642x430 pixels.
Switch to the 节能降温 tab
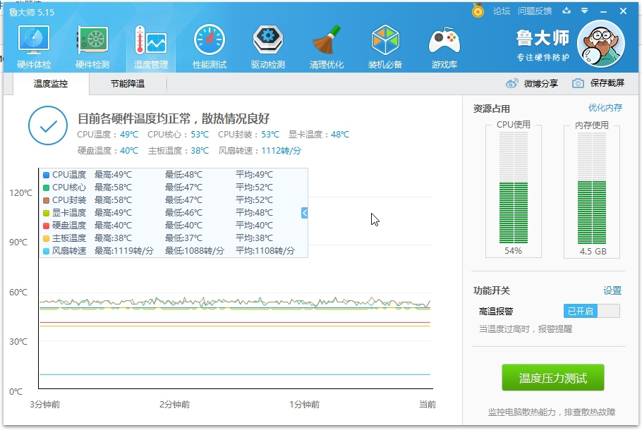127,83
